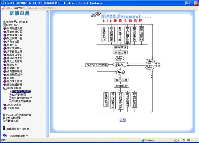Image resolution: width=199 pixels, height=143 pixels.
Task: Click the question mark icon beside 關於X-POS
Action: pyautogui.click(x=5, y=25)
